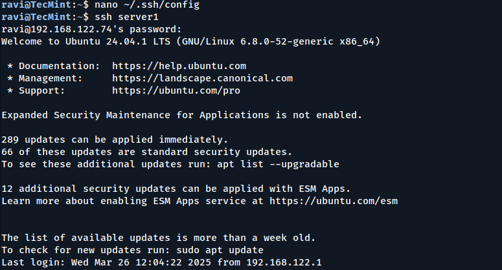502x270 pixels.
Task: Click the https://ubuntu.com/esm link
Action: [x=334, y=201]
